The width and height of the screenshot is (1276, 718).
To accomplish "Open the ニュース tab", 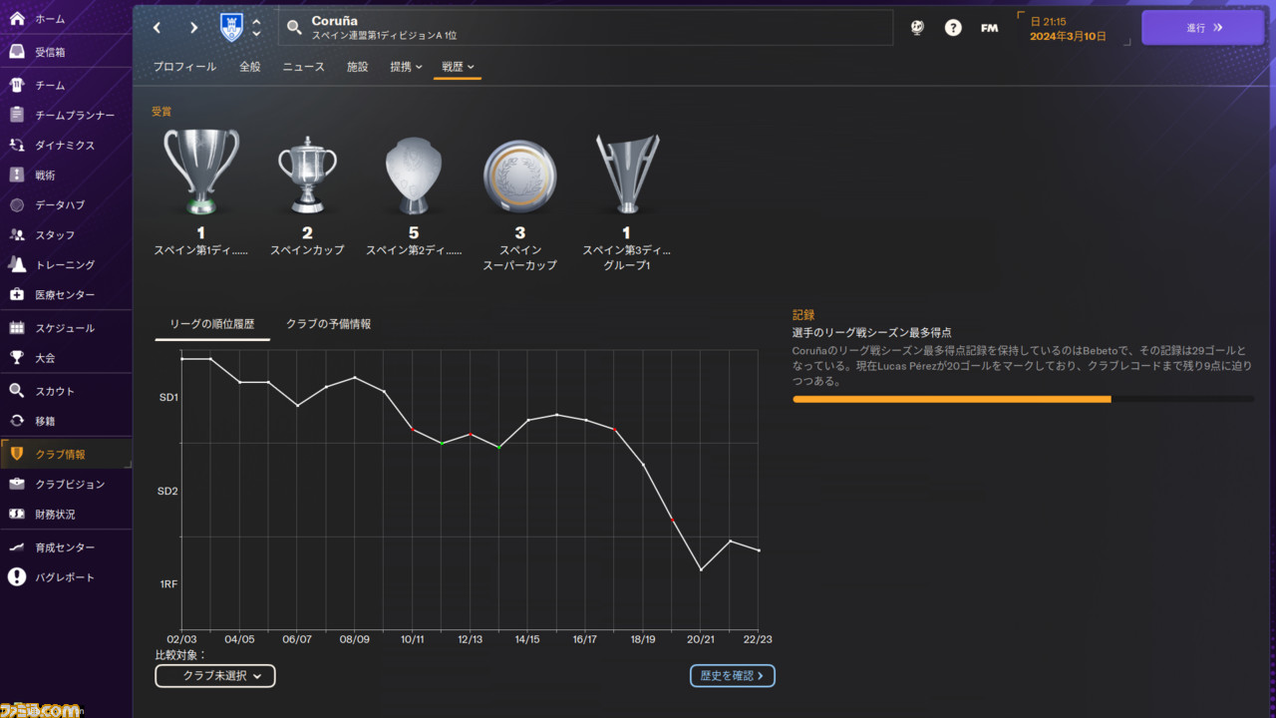I will 303,67.
